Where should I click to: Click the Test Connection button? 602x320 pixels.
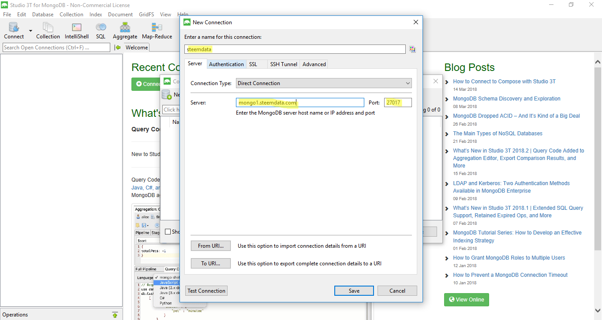click(206, 291)
